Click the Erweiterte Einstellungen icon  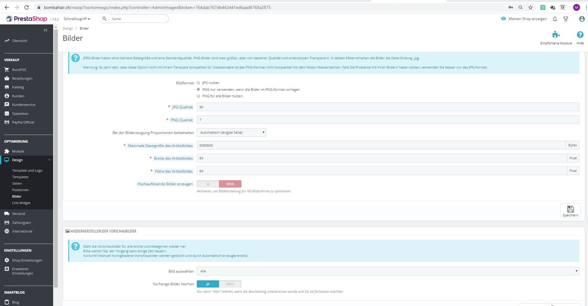coord(7,269)
